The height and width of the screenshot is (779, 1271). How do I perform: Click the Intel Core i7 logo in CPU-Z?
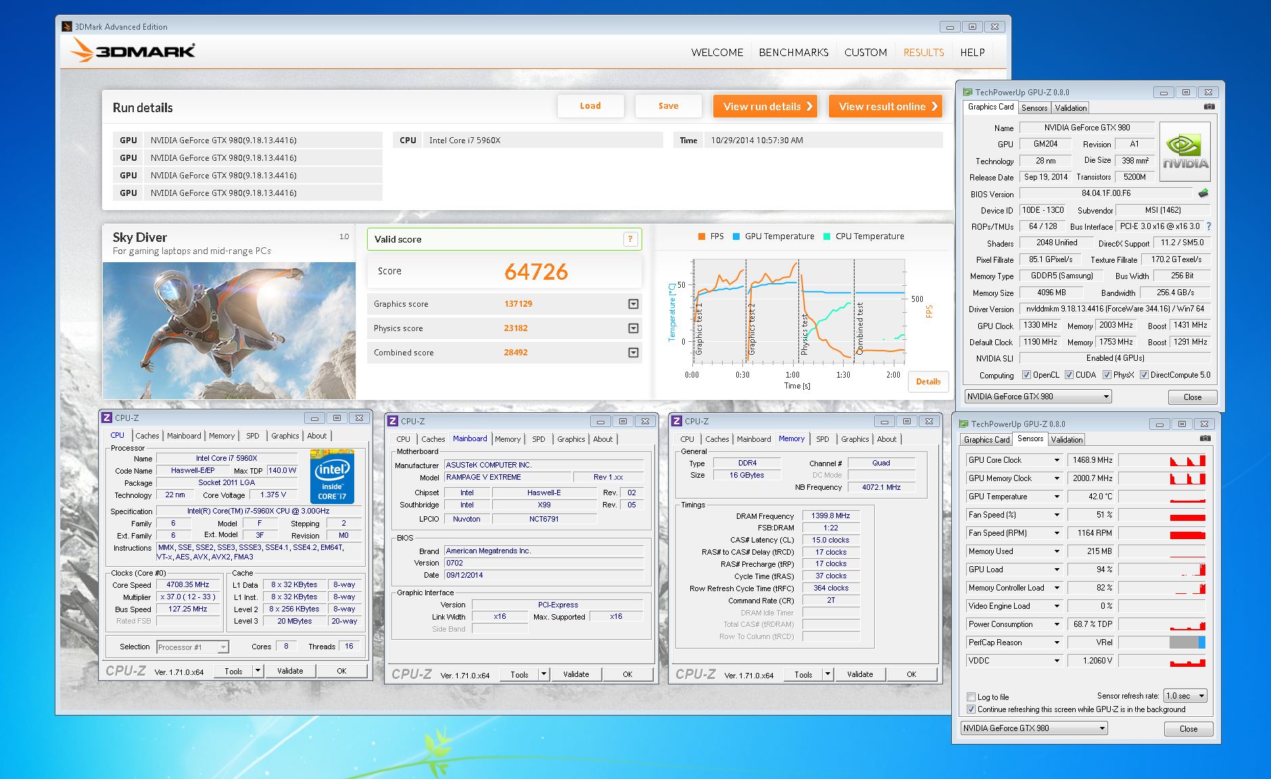pyautogui.click(x=332, y=476)
